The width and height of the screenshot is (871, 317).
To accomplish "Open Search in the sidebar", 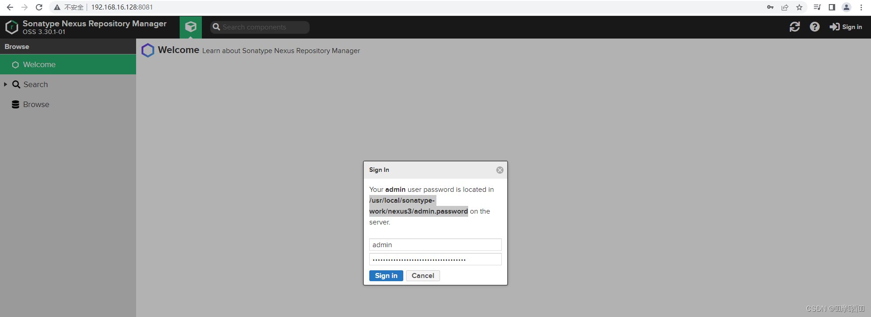I will point(68,84).
